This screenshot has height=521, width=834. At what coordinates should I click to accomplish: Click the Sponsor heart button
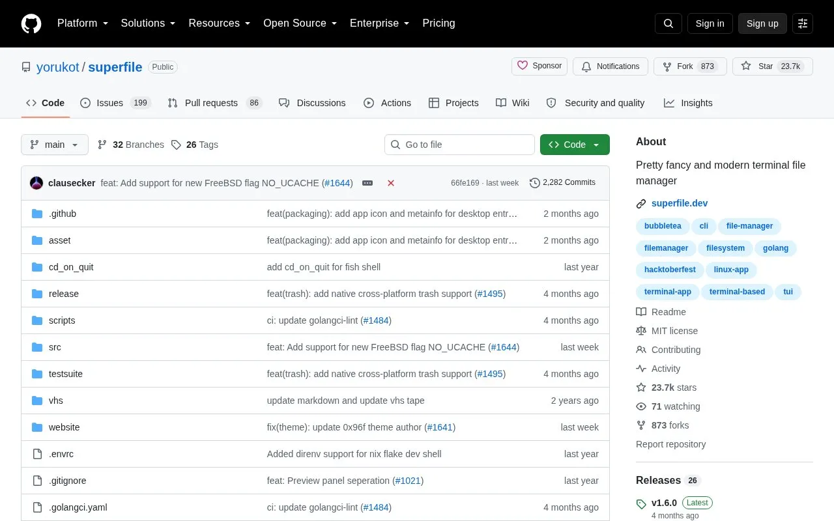point(539,66)
